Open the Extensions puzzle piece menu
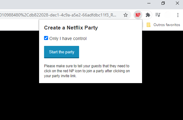 pyautogui.click(x=148, y=15)
